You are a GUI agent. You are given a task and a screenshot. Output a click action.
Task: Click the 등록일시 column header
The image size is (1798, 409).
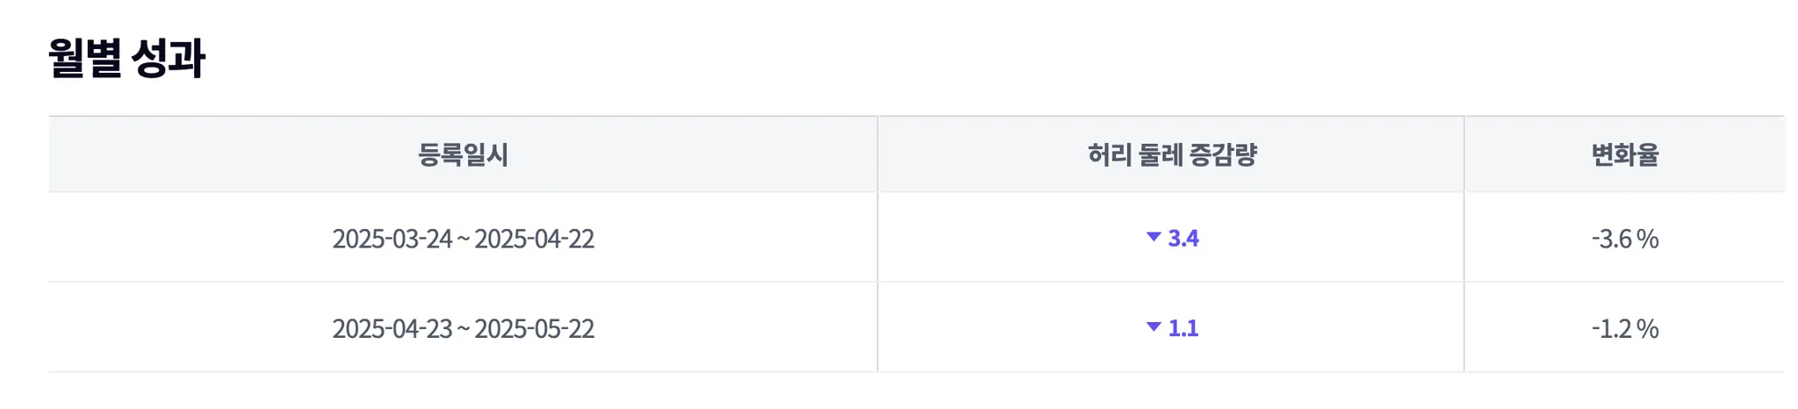pos(463,154)
